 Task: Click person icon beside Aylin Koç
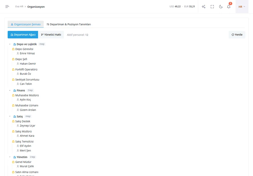(18, 100)
